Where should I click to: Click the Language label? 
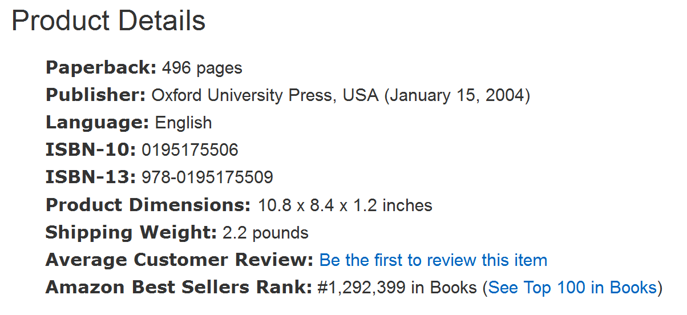coord(98,123)
